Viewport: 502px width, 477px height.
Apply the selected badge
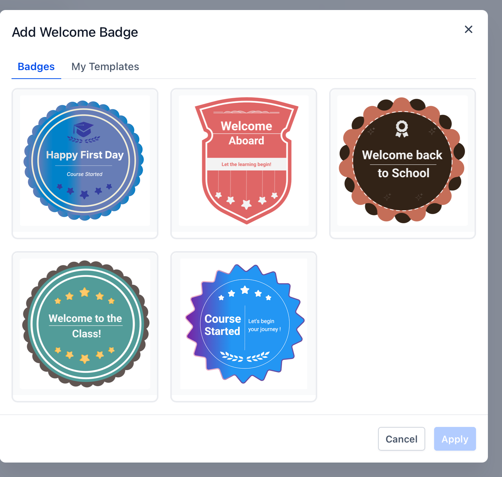point(455,439)
